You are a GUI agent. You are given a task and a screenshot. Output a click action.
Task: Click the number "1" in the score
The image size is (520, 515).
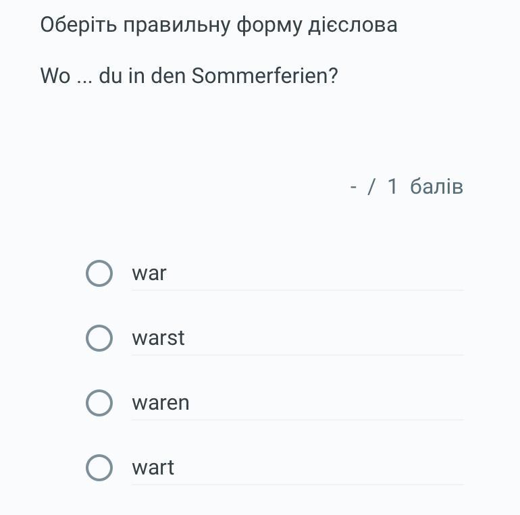pyautogui.click(x=392, y=186)
